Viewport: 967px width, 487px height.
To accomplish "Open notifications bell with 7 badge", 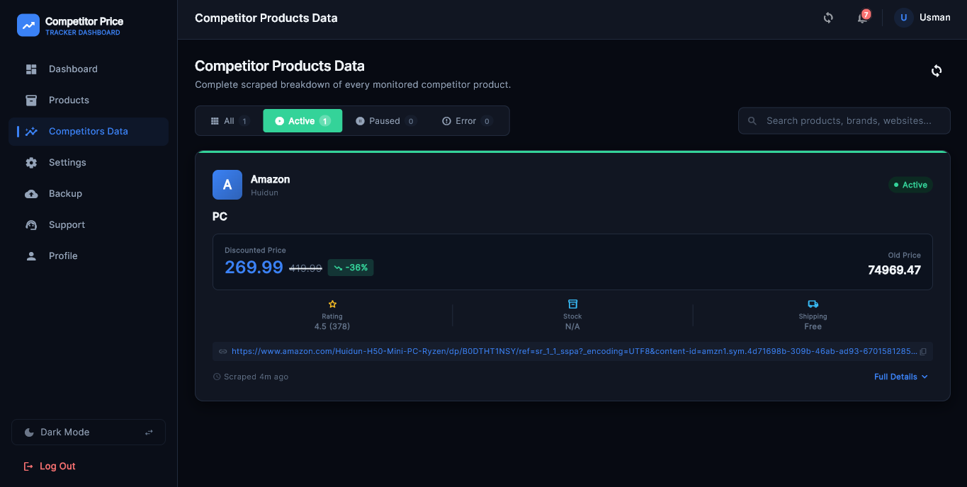I will point(863,18).
